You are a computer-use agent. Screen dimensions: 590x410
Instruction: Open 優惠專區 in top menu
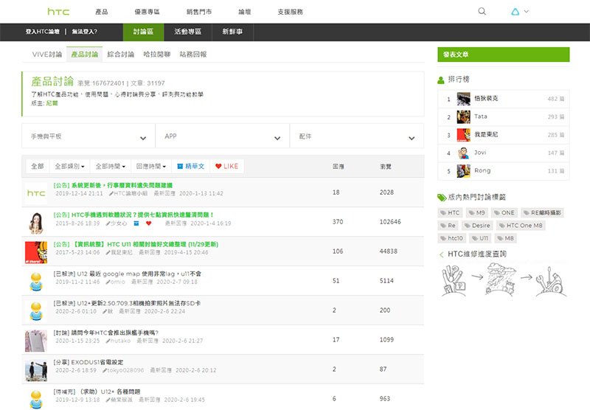click(x=147, y=12)
